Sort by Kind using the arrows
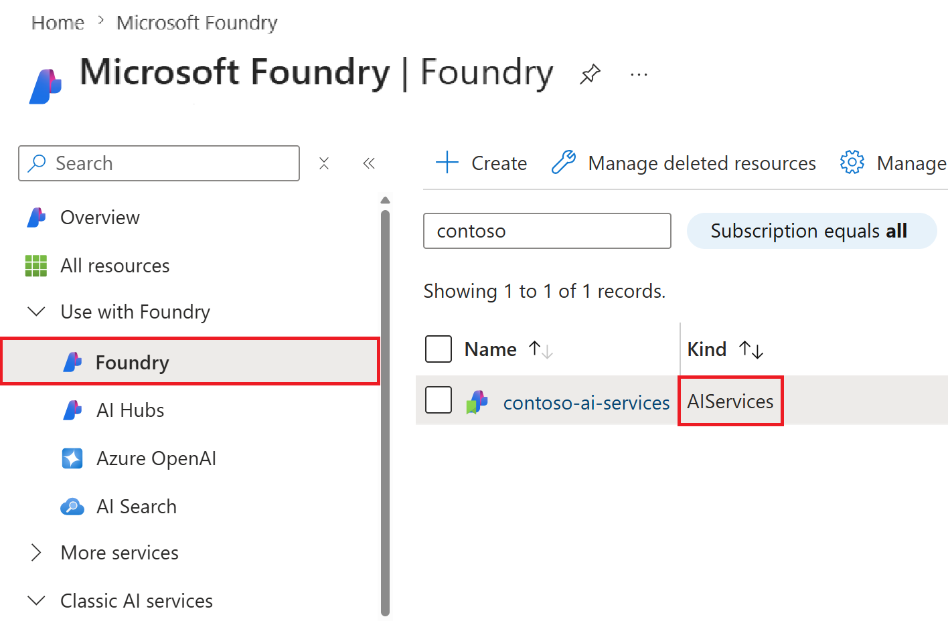948x621 pixels. pos(751,349)
